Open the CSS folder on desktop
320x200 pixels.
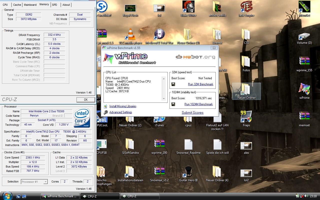click(x=246, y=36)
